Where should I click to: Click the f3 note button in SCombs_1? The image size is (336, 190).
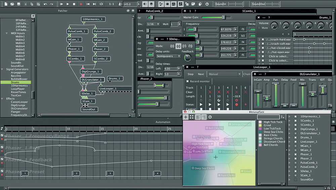pos(243,29)
